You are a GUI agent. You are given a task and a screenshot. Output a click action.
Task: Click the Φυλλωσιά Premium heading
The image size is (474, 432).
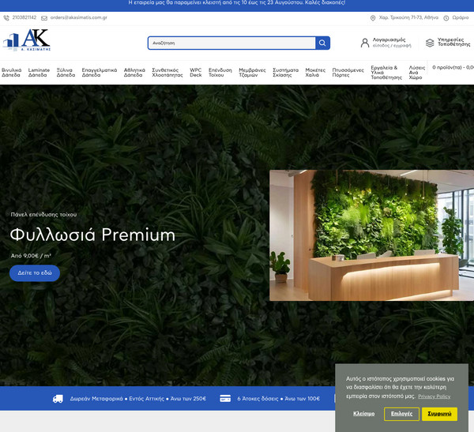point(92,235)
